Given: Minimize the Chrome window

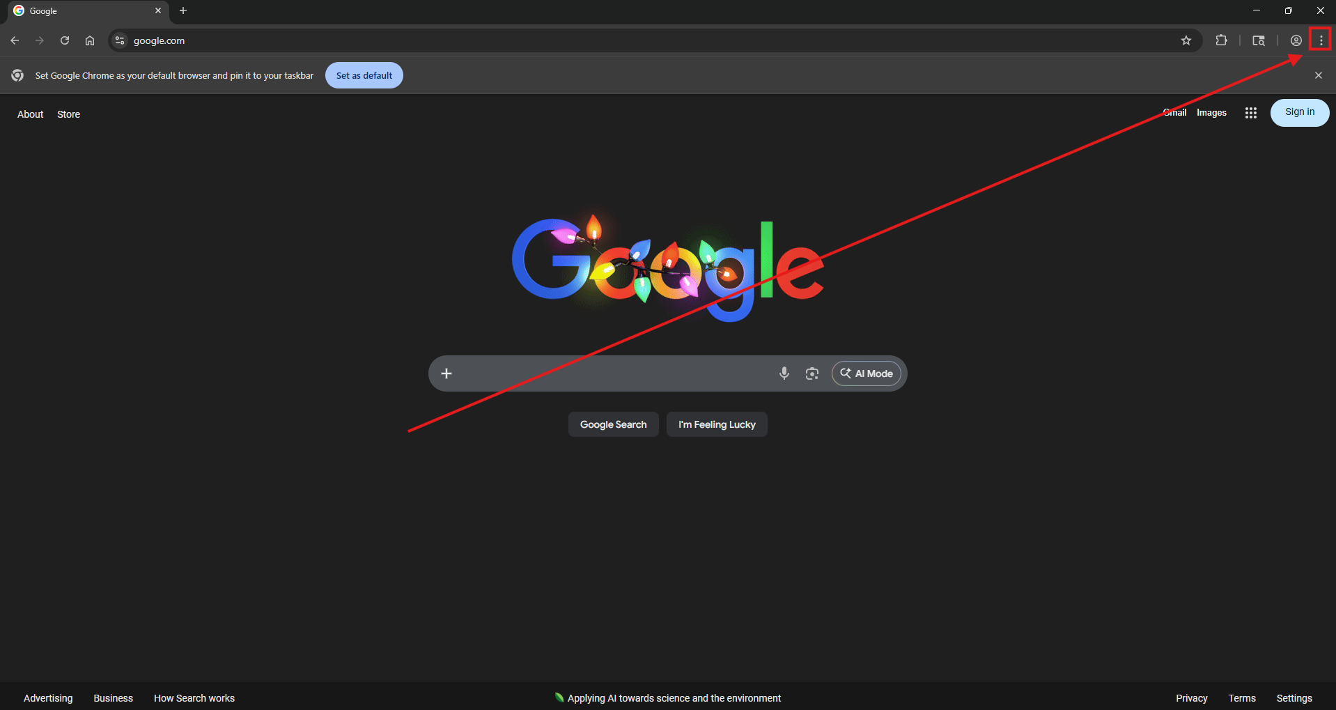Looking at the screenshot, I should pos(1257,10).
